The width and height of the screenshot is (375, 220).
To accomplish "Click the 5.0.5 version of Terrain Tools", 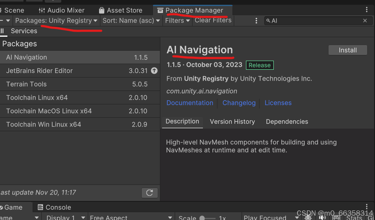I will (140, 84).
